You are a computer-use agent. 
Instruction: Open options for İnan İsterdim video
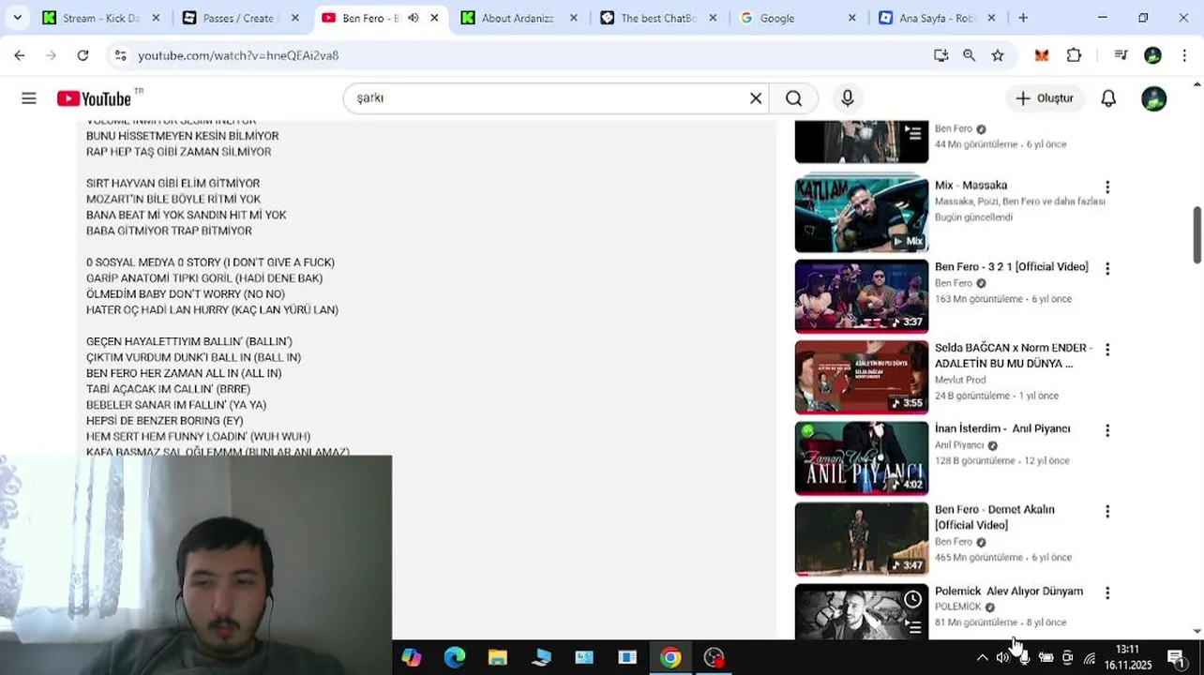click(1106, 430)
